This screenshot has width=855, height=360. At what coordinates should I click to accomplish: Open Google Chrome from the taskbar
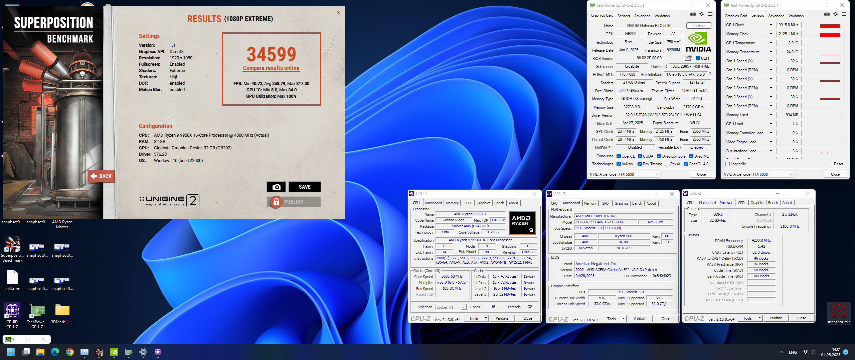70,352
